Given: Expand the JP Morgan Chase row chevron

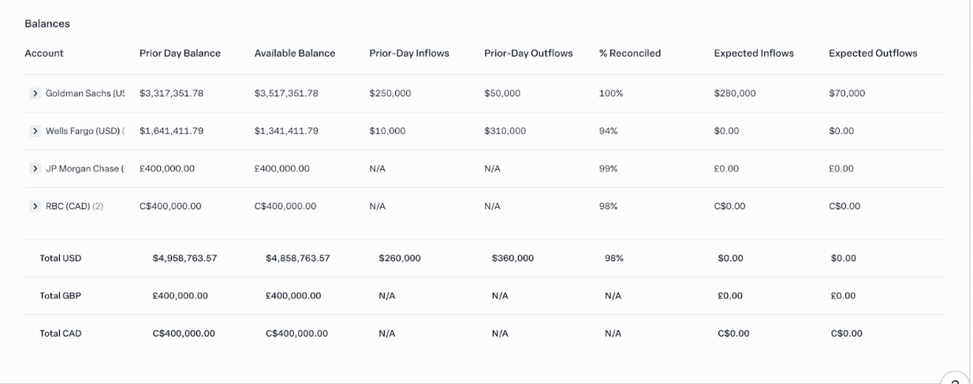Looking at the screenshot, I should tap(35, 169).
